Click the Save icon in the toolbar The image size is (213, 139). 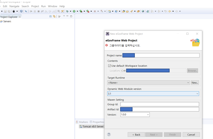[5, 11]
